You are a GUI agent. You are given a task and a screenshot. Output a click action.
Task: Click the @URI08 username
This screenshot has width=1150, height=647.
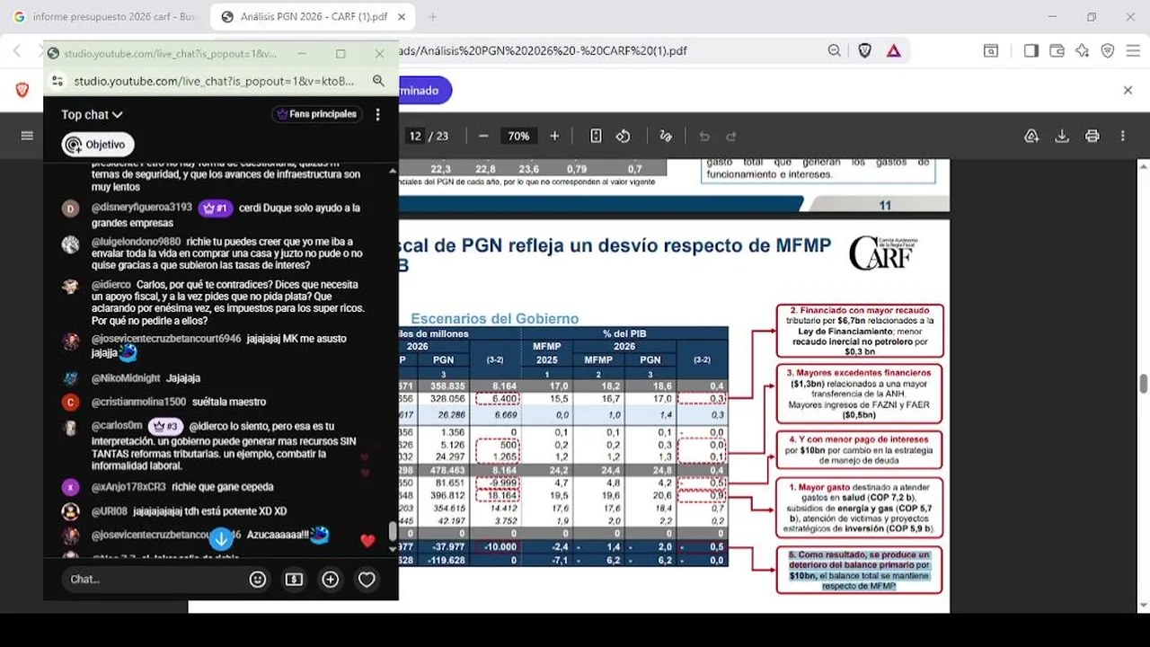(x=109, y=511)
